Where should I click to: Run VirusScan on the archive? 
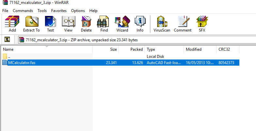coord(162,24)
